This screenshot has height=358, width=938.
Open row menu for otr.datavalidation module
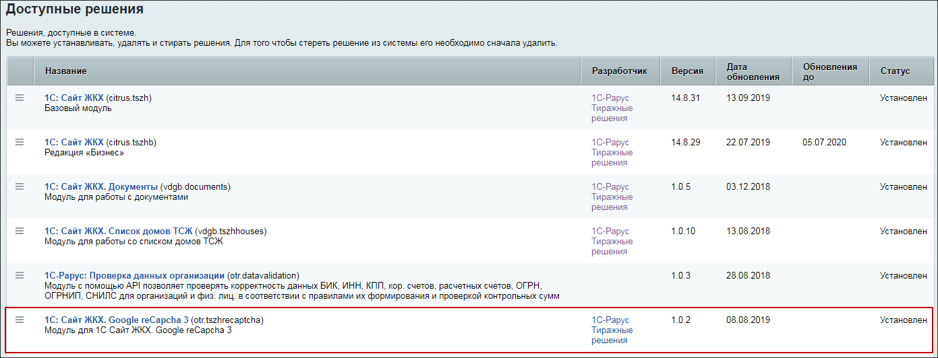(x=20, y=275)
